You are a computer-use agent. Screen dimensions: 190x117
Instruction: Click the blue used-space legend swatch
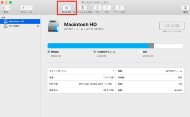click(x=49, y=52)
